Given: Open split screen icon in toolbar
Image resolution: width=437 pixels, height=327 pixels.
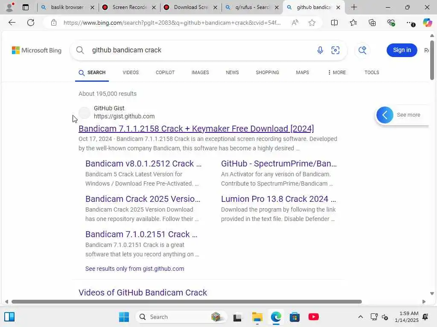Looking at the screenshot, I should pos(334,23).
